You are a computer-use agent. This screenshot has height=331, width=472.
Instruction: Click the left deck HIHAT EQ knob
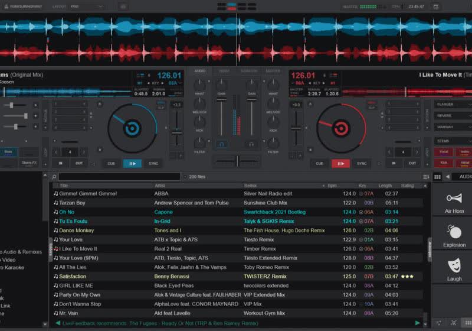click(199, 85)
